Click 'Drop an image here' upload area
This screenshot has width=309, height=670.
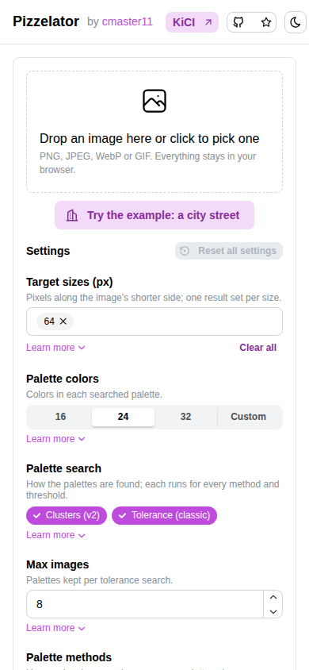tap(154, 132)
